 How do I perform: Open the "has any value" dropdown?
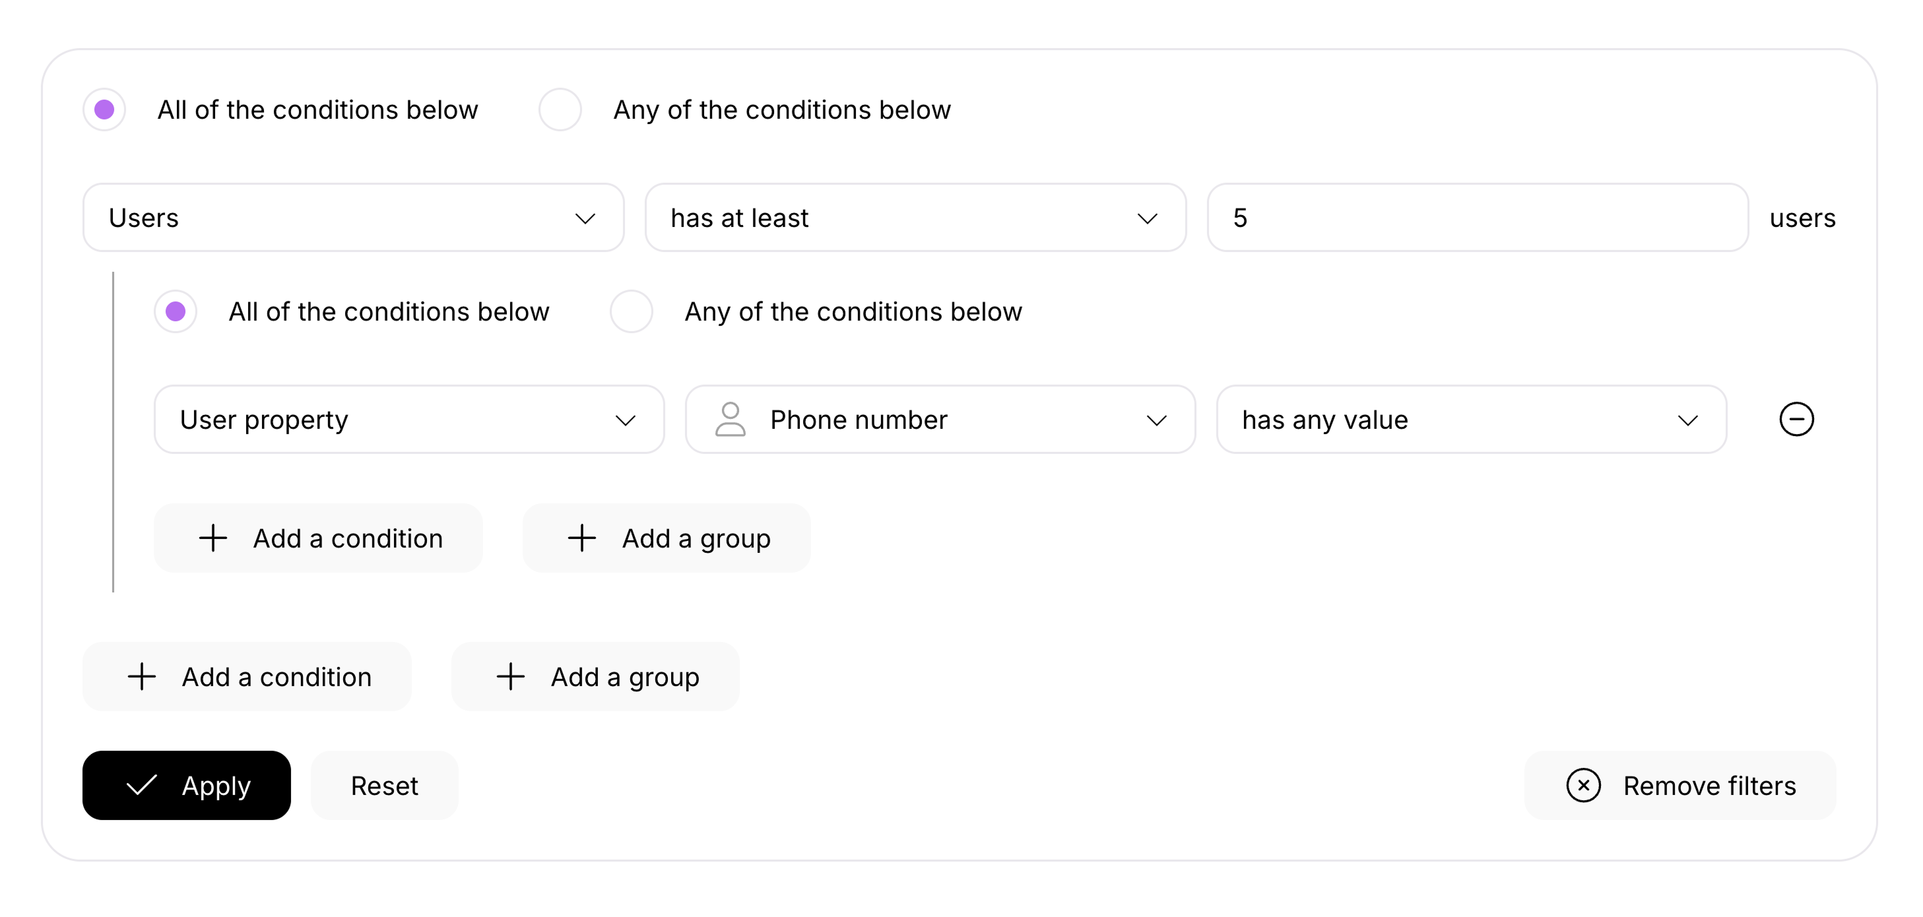1470,420
